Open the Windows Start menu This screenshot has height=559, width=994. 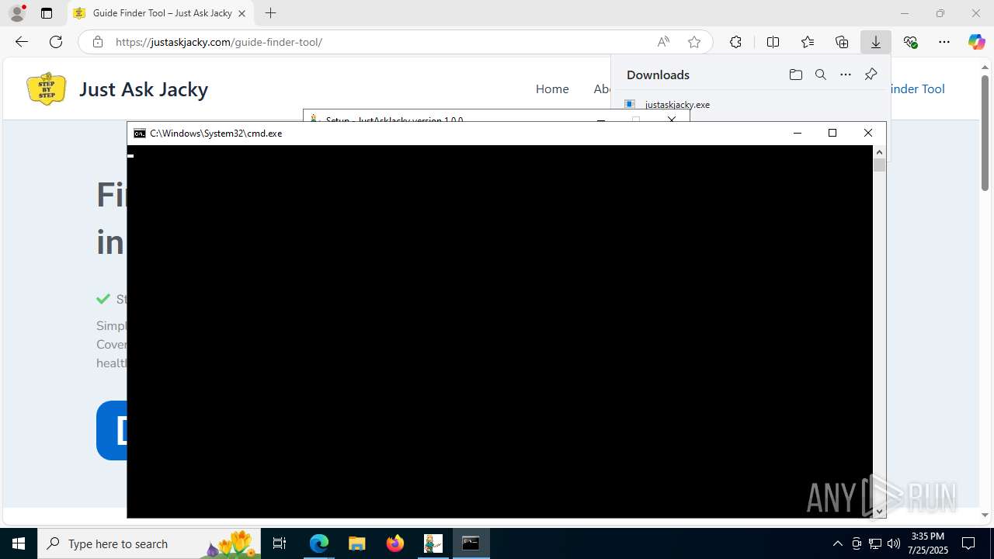(19, 543)
